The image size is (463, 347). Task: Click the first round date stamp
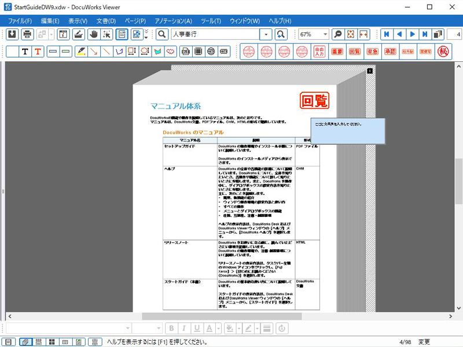(249, 51)
